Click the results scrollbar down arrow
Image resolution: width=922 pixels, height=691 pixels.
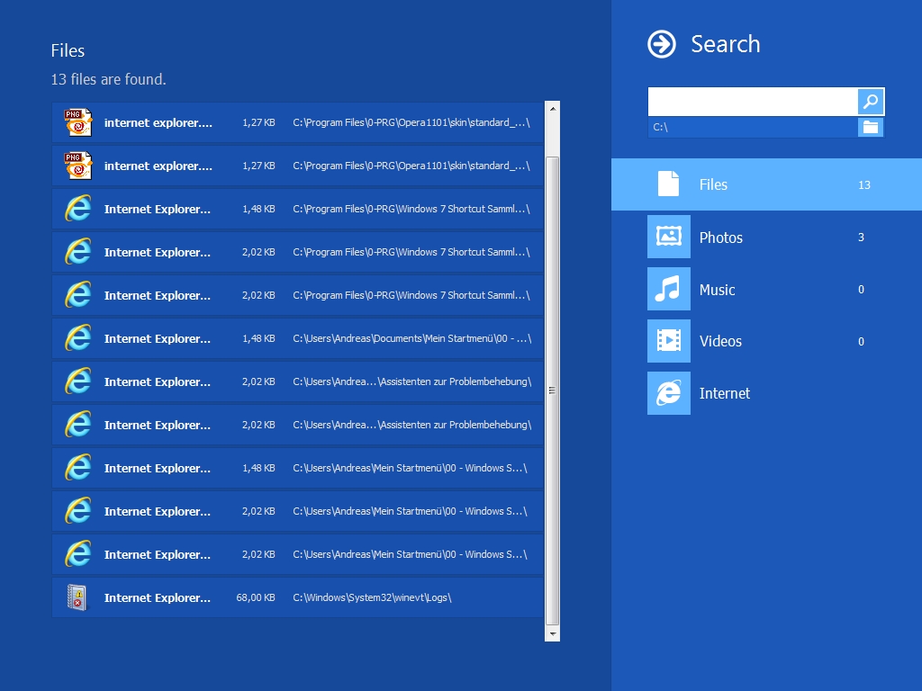(x=552, y=634)
